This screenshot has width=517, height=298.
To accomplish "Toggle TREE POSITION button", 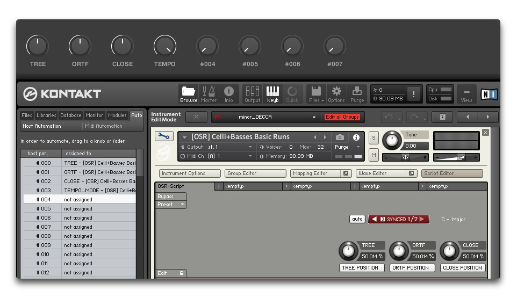I will pos(362,268).
